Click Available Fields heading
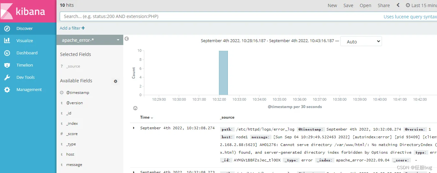Screen dimensions: 437x173 click(x=76, y=81)
